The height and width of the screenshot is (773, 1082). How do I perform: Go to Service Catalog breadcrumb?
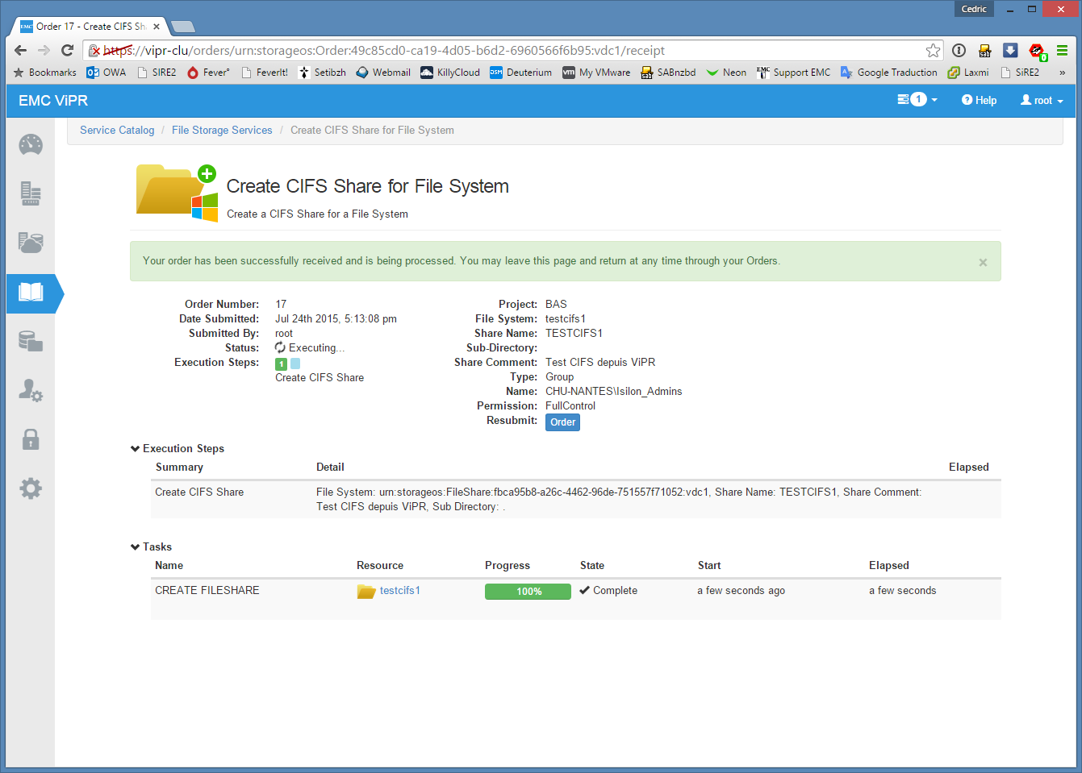pyautogui.click(x=117, y=131)
